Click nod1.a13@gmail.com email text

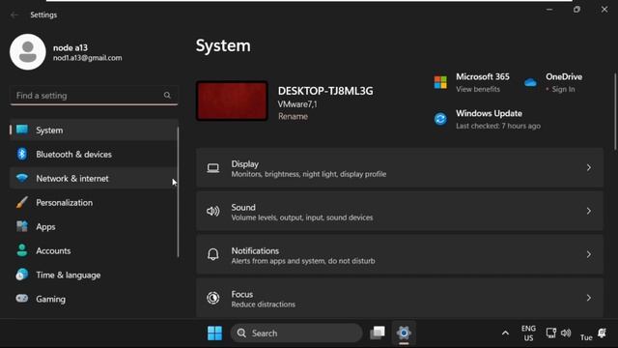click(88, 58)
